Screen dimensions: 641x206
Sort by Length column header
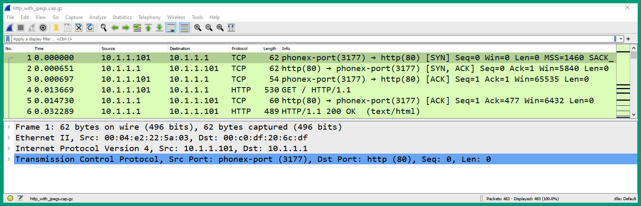point(271,48)
